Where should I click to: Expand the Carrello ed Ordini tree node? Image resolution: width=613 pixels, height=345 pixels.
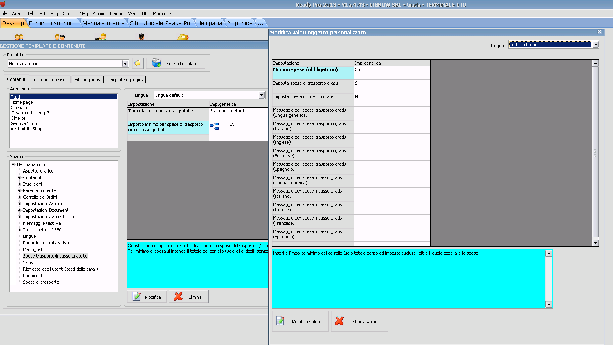tap(19, 197)
